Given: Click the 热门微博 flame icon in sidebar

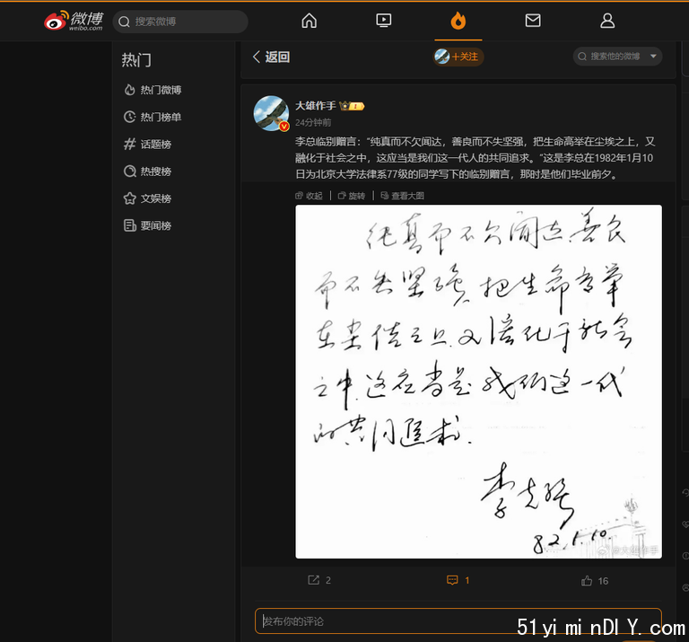Looking at the screenshot, I should [x=129, y=90].
